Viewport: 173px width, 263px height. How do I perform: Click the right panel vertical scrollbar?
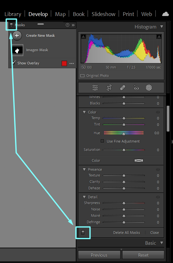pos(168,119)
